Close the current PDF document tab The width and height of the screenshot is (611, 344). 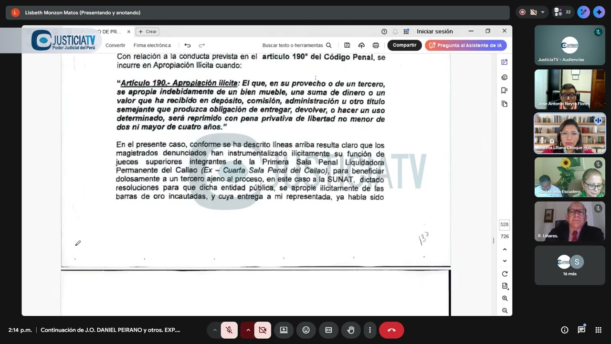(128, 32)
